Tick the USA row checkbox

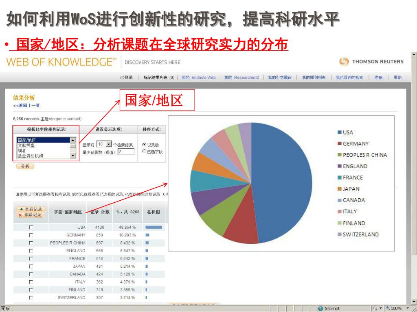pos(31,227)
